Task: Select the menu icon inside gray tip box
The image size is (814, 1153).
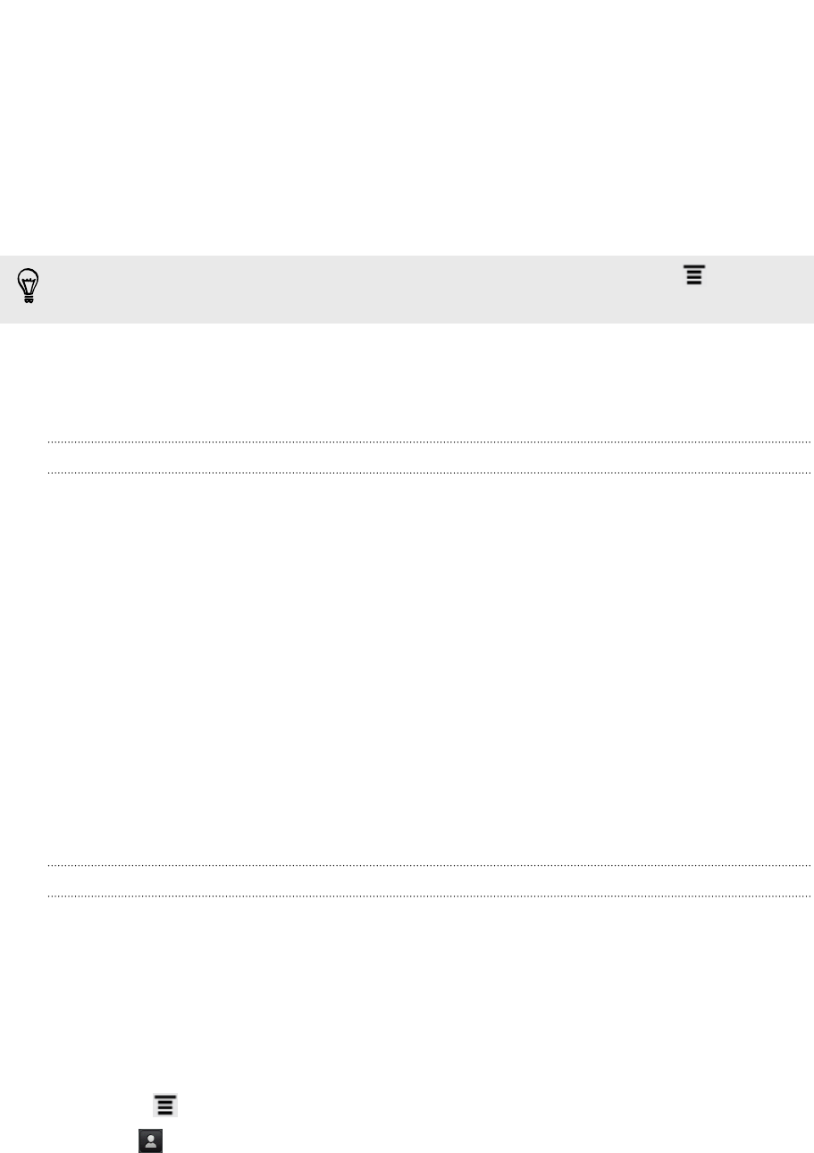Action: tap(694, 274)
